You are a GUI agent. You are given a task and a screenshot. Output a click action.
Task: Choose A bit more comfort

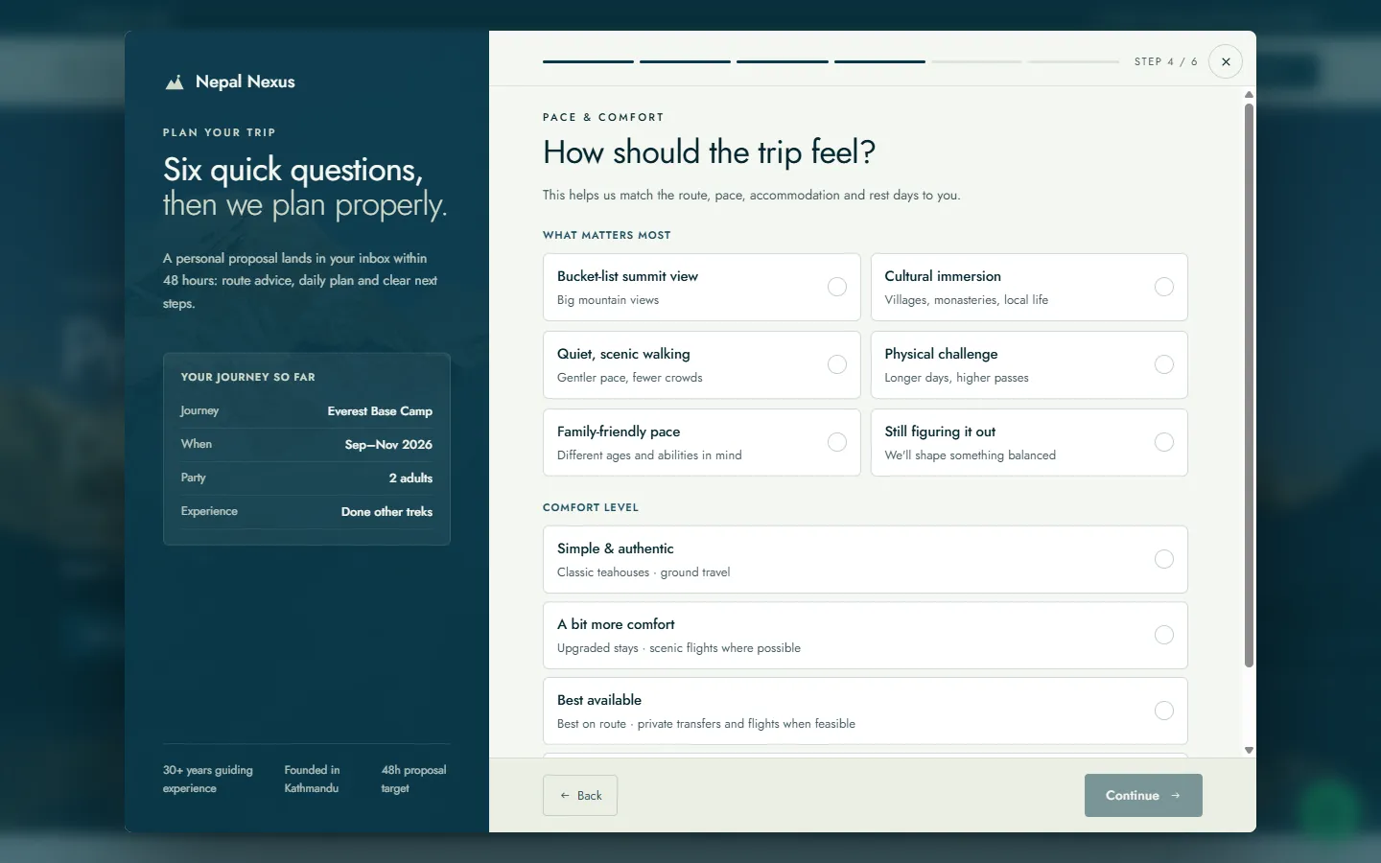pyautogui.click(x=865, y=635)
